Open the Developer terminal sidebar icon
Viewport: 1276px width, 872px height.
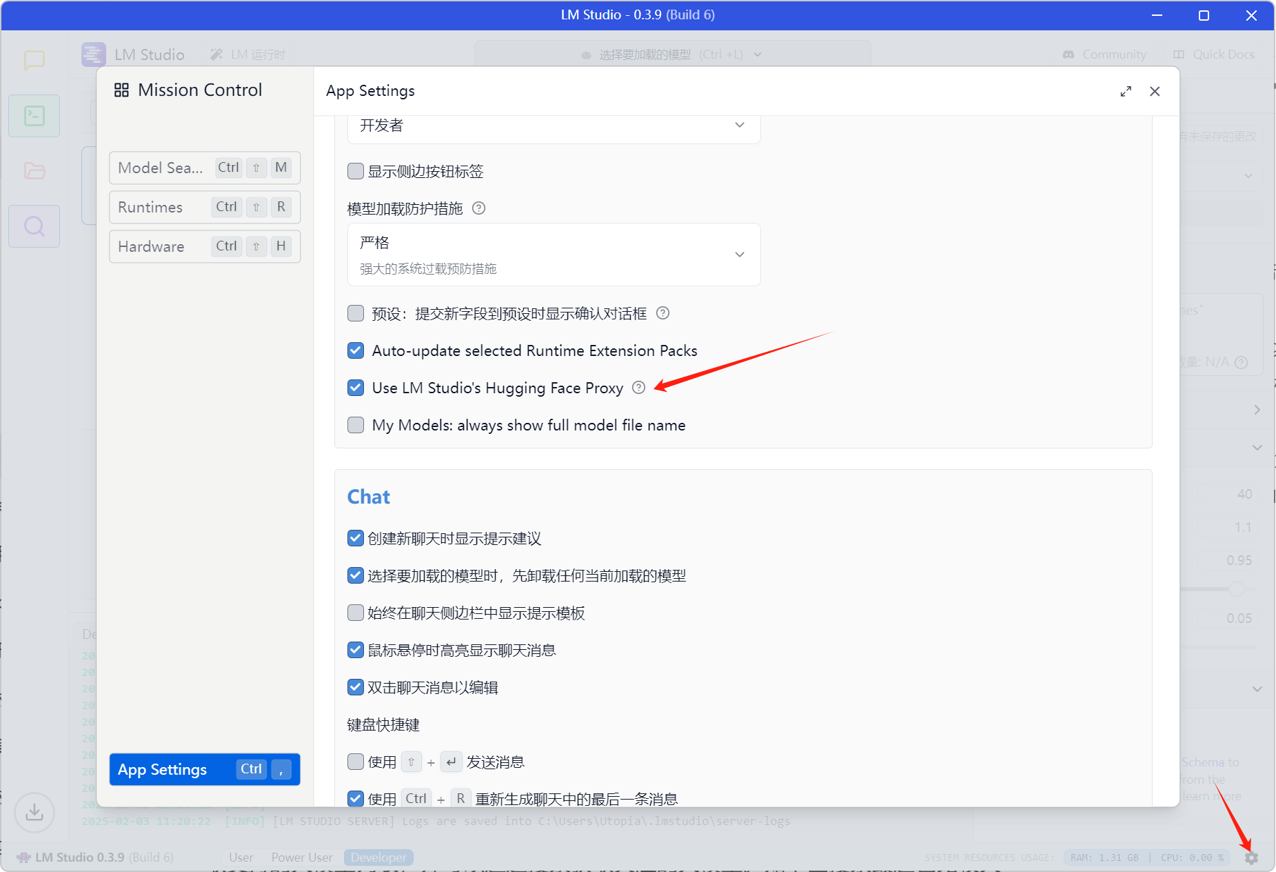(34, 116)
